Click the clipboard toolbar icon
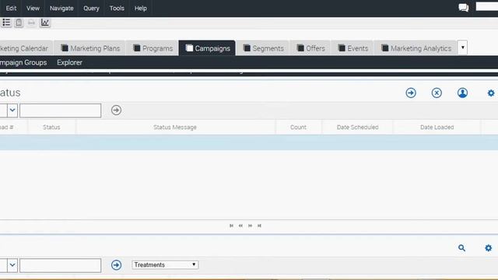The height and width of the screenshot is (280, 498). pyautogui.click(x=19, y=23)
